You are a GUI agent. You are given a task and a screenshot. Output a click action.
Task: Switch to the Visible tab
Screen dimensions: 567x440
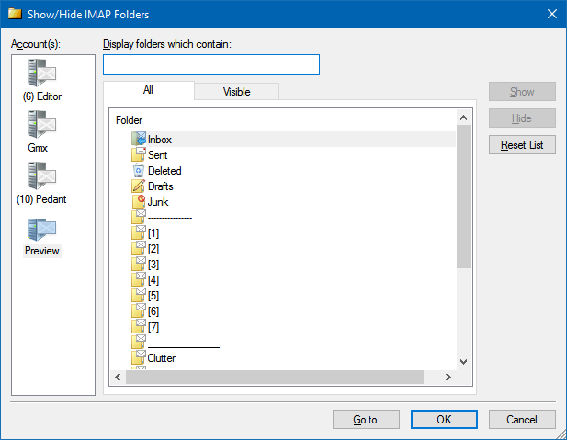point(236,92)
